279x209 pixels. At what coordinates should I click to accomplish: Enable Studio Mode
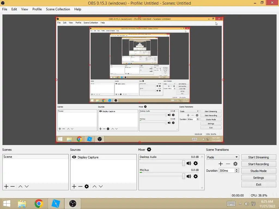click(x=259, y=171)
